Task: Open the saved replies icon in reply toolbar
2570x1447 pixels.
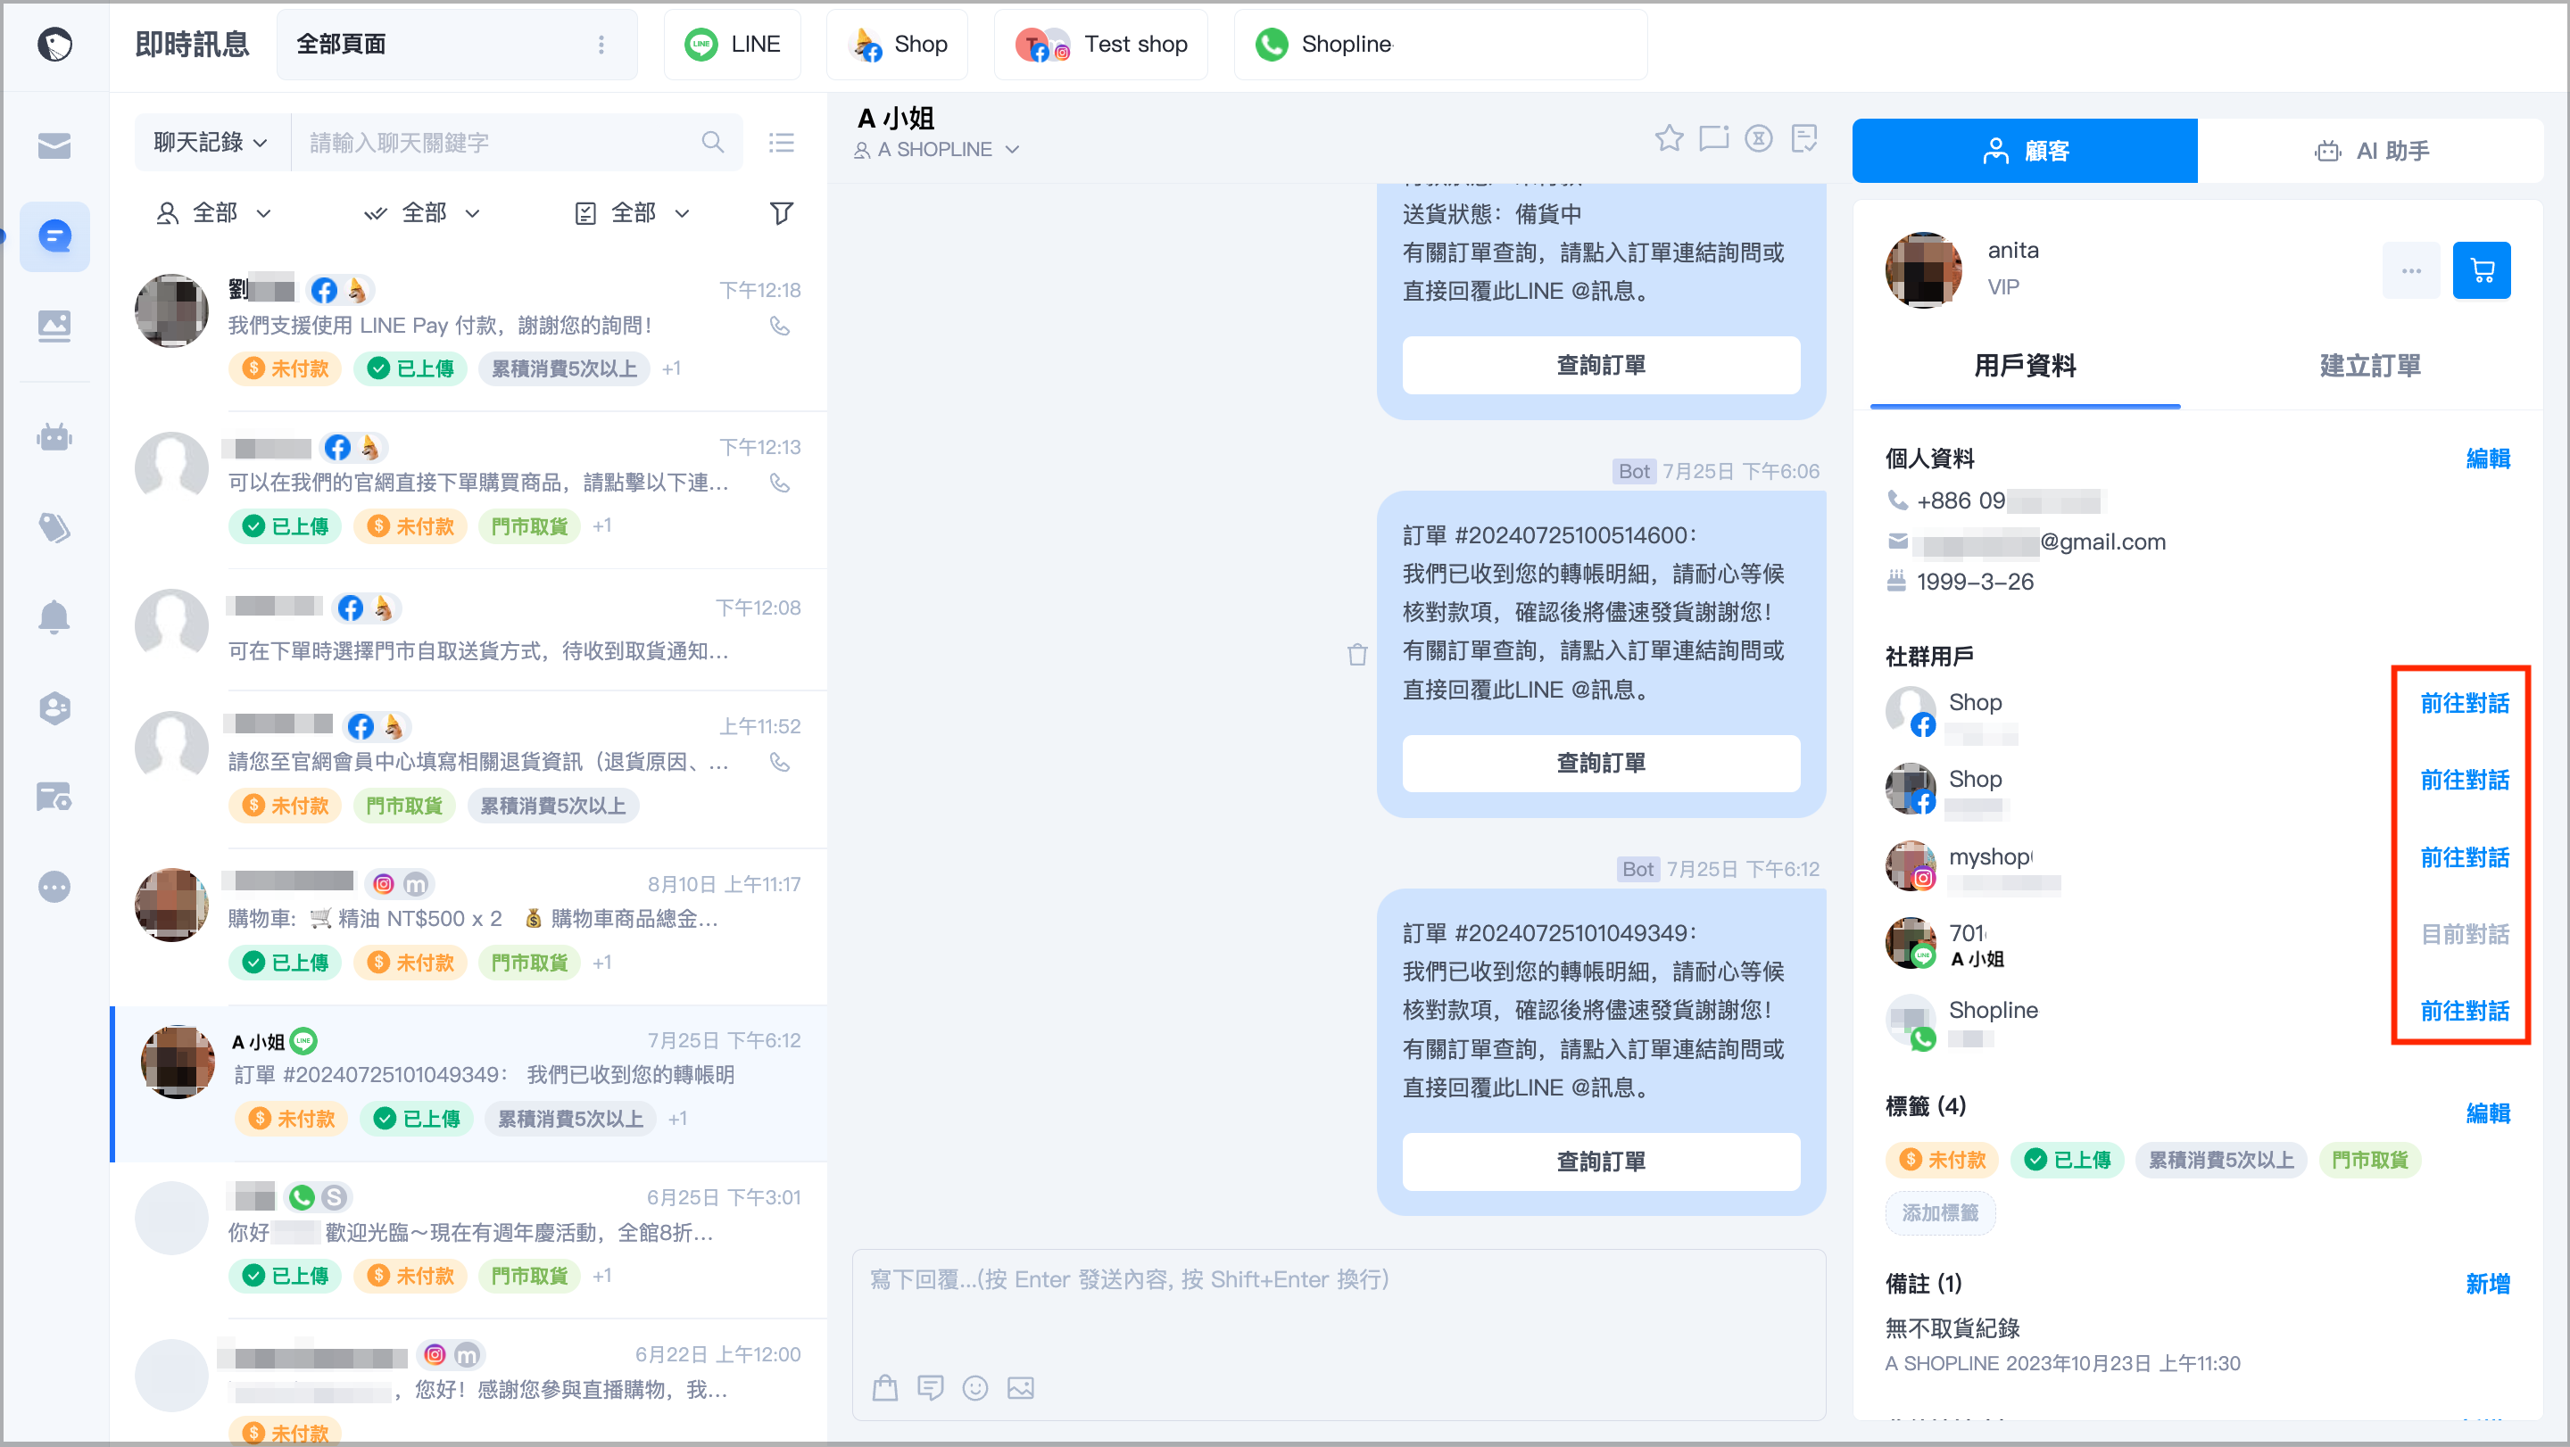Action: [930, 1387]
